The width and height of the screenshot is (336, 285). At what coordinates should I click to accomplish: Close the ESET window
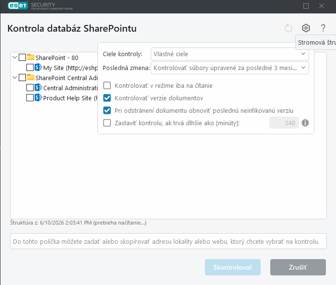tap(322, 6)
